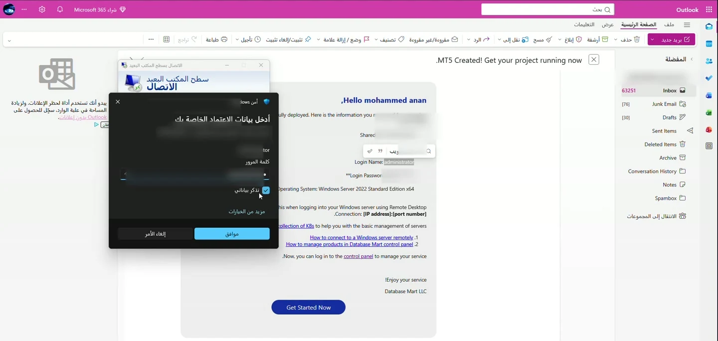
Task: Toggle the flag وضع / إزالة علامة
Action: 347,39
